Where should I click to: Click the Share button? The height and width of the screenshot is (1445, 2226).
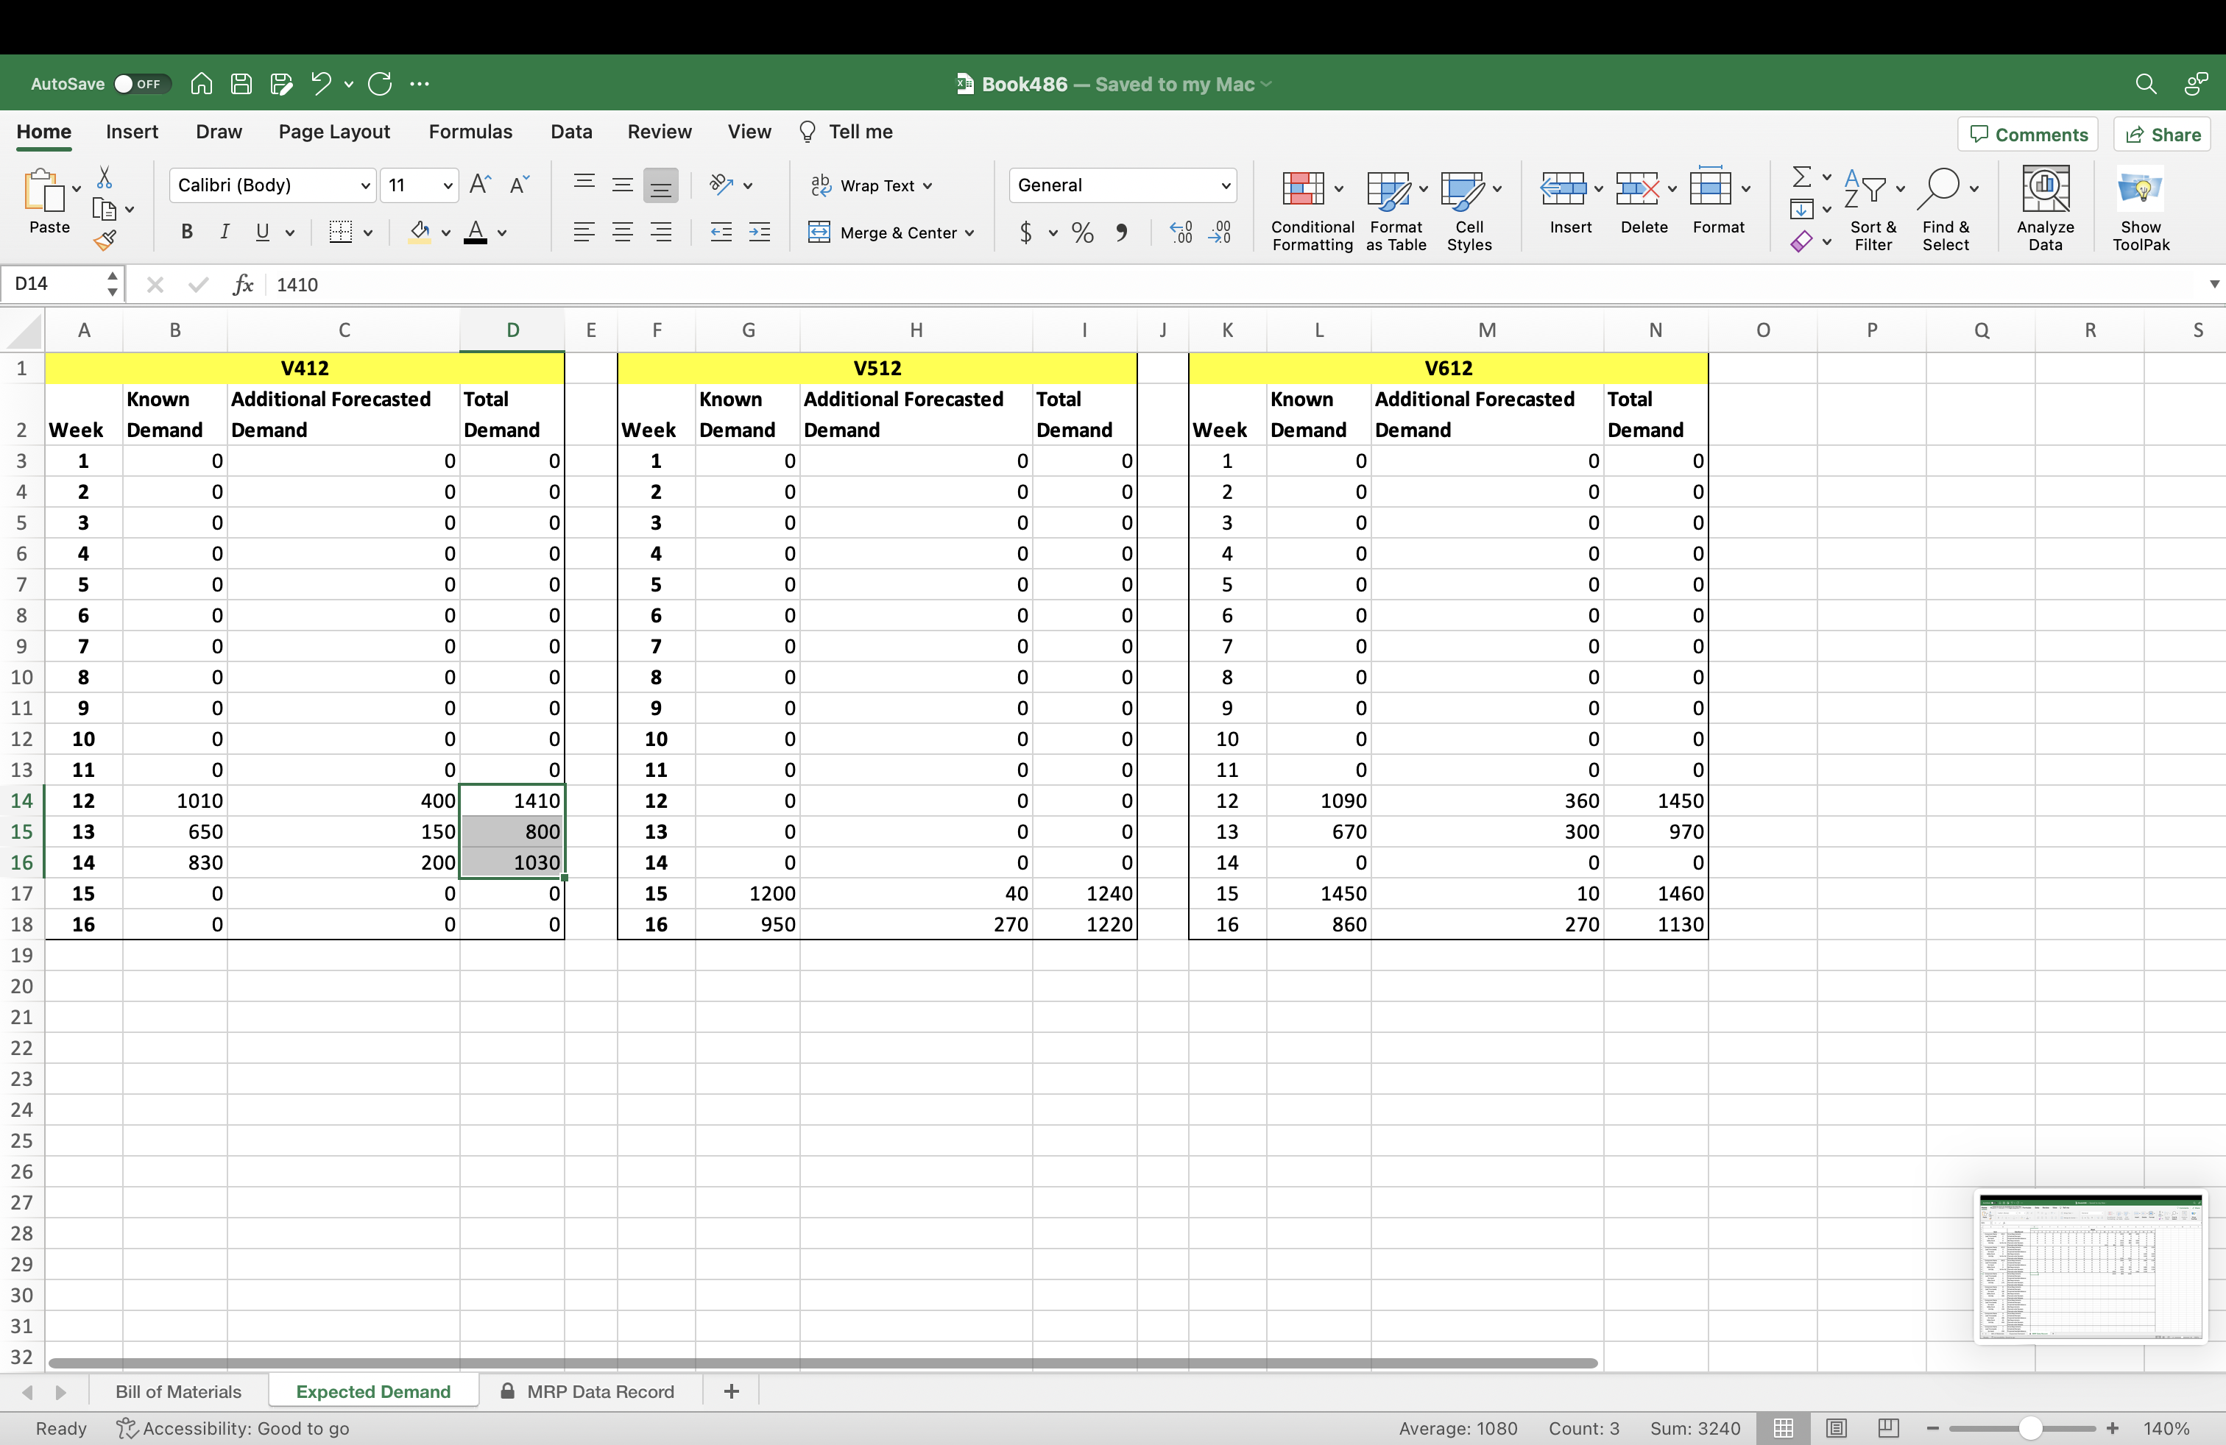click(2163, 135)
